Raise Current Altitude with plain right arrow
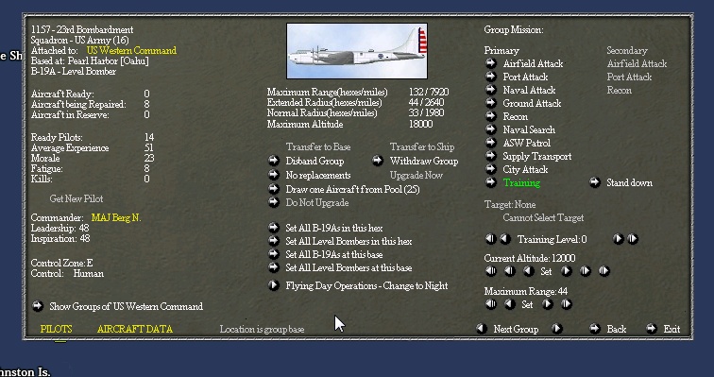Screen dimensions: 714x377 (566, 271)
